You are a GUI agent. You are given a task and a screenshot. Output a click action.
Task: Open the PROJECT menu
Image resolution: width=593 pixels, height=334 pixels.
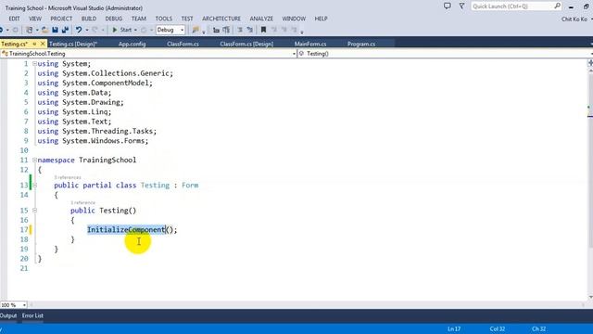pyautogui.click(x=61, y=19)
